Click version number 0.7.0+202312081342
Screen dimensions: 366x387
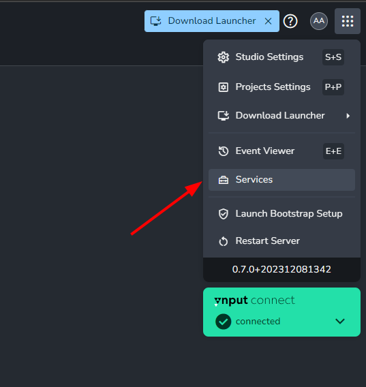(x=281, y=269)
